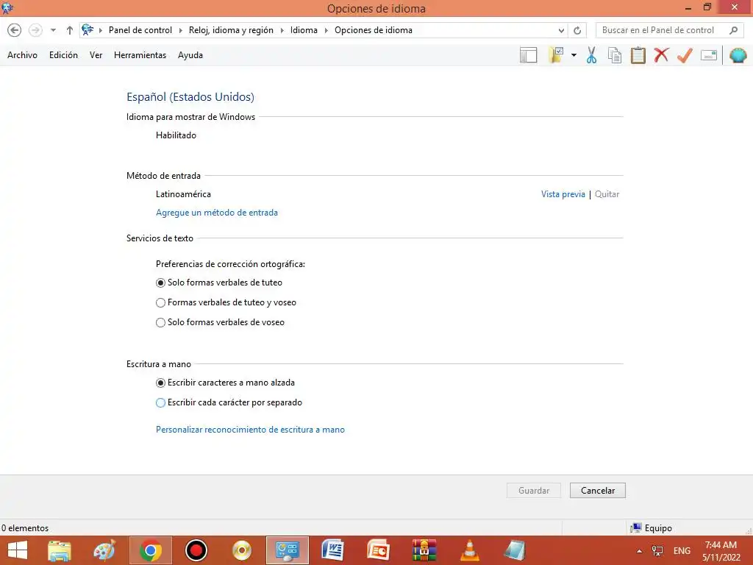The image size is (753, 565).
Task: Click the ENG input language indicator
Action: point(682,551)
